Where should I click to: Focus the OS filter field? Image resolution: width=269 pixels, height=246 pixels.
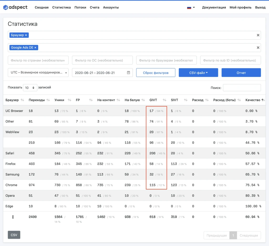(102, 60)
